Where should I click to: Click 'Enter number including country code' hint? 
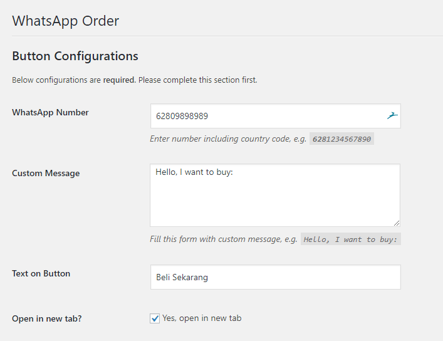click(x=228, y=139)
